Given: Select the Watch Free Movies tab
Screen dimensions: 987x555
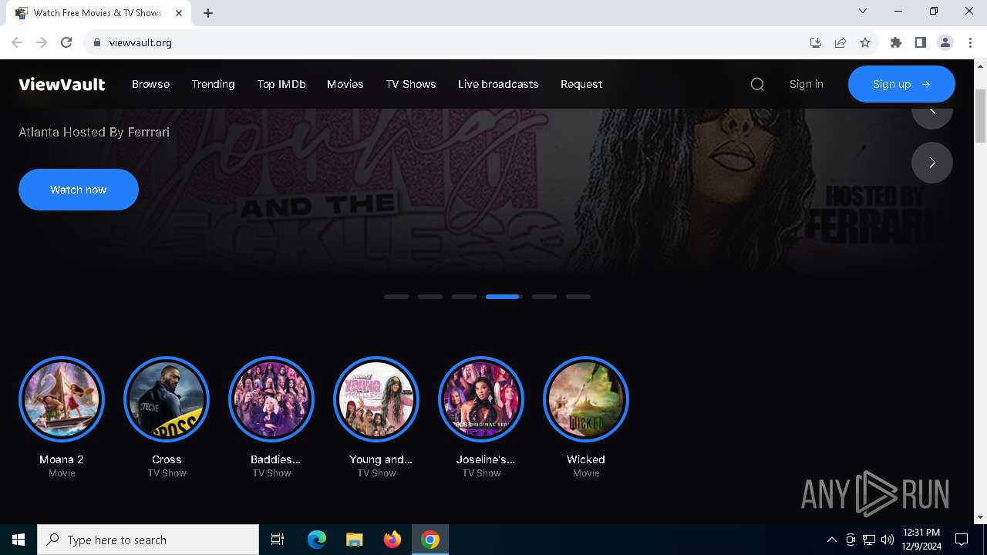Looking at the screenshot, I should 100,13.
